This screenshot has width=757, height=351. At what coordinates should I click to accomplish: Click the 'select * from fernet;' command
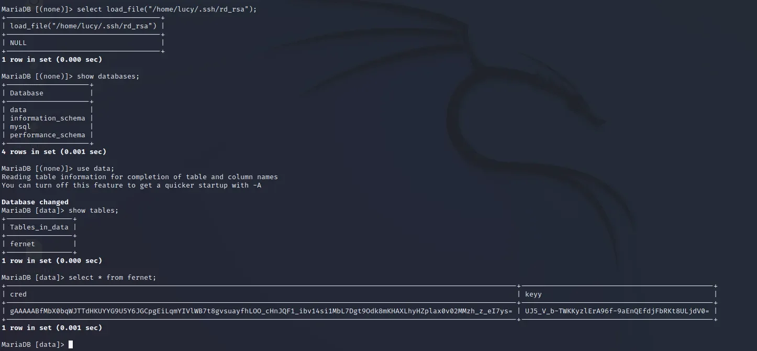[x=113, y=277]
